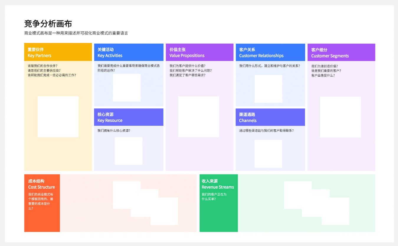Click the 客户关系 heading text
Screen dimensions: 398x246
point(247,50)
